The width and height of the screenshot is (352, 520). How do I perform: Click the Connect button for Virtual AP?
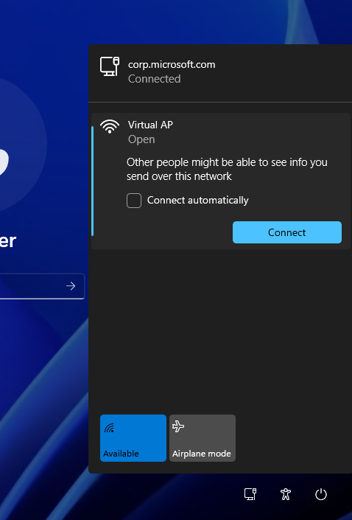pyautogui.click(x=287, y=232)
